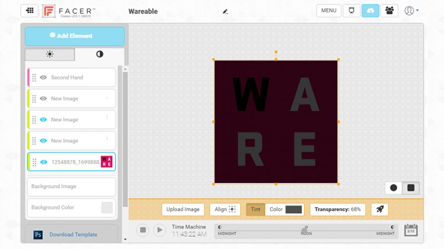This screenshot has width=444, height=249.
Task: Hide the Second Hand layer
Action: [x=43, y=77]
